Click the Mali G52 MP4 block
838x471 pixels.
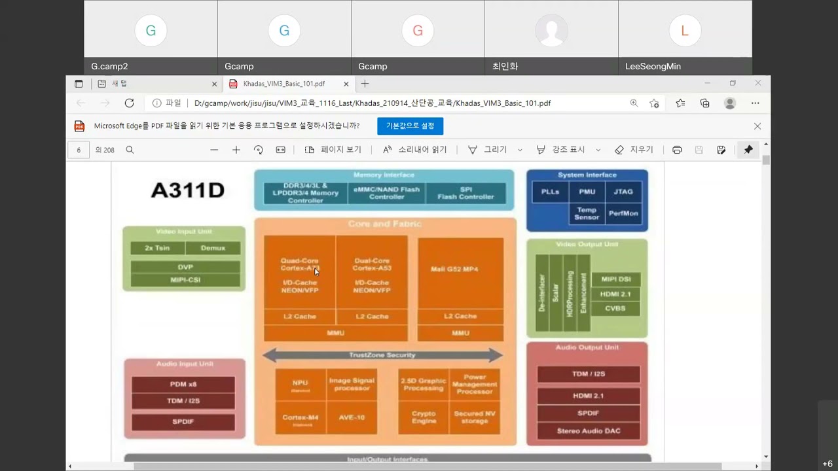tap(460, 273)
